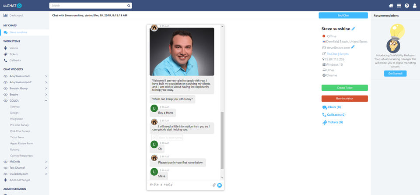Click the search magnifier icon
Viewport: 420px width, 195px height.
[x=129, y=5]
